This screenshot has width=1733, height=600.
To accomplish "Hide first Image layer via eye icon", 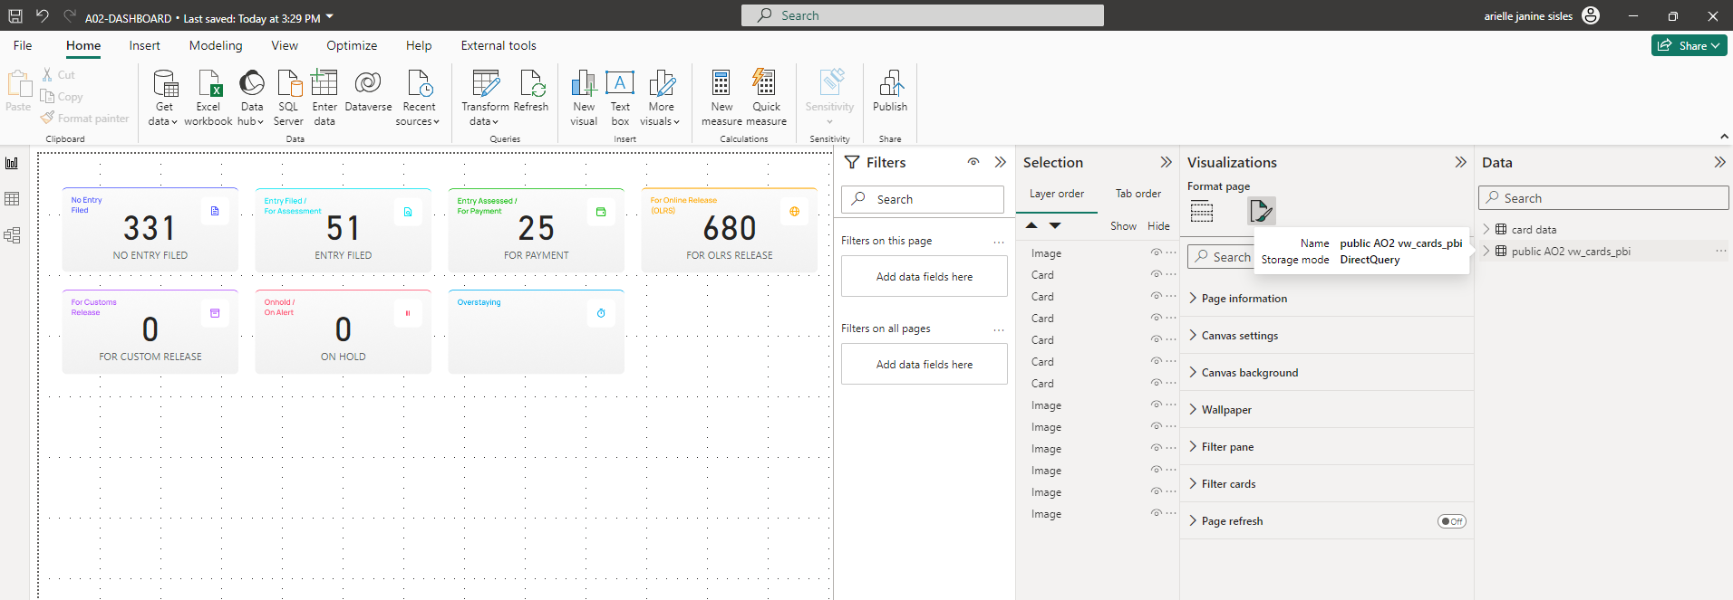I will coord(1156,252).
